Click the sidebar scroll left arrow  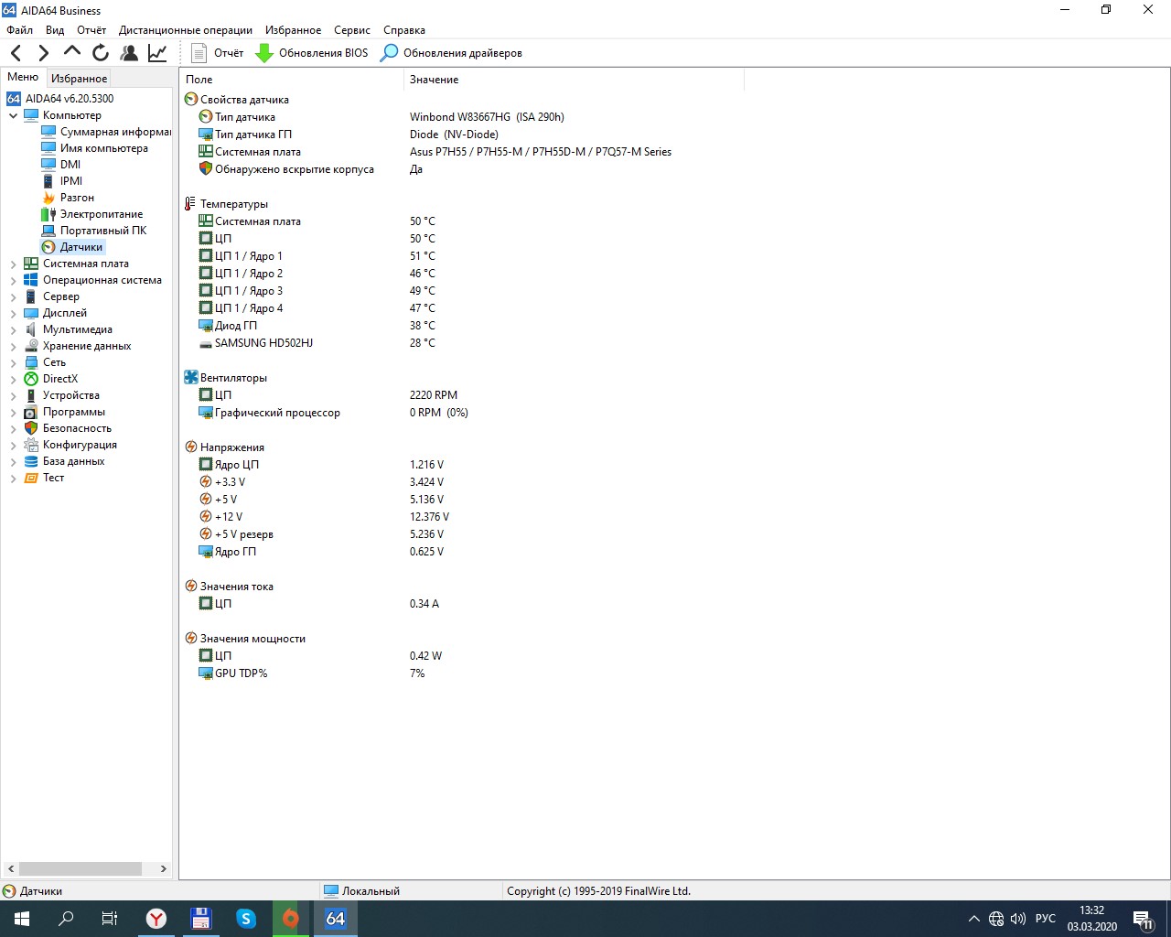tap(11, 868)
